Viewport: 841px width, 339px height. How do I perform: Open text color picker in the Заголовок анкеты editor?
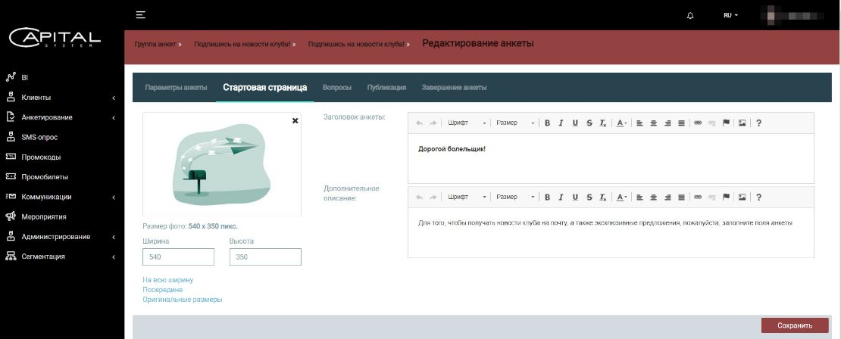[x=621, y=123]
